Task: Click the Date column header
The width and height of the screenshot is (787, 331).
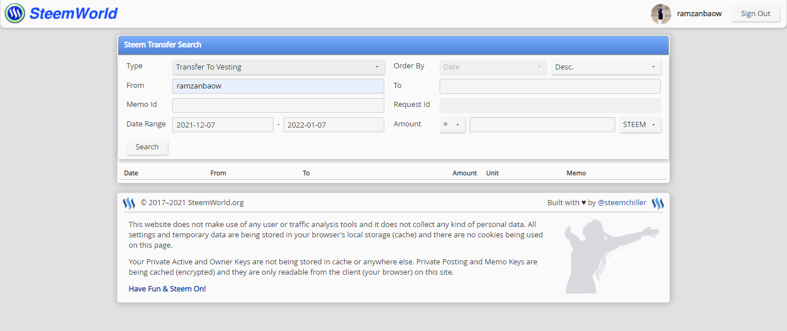Action: (131, 173)
